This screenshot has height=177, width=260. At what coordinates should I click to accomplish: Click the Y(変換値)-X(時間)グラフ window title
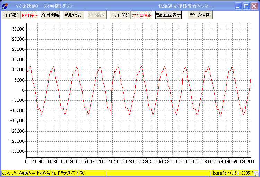(x=44, y=6)
